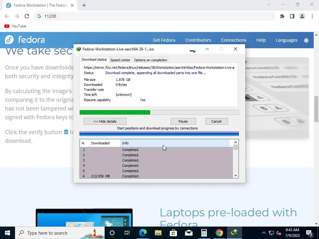The height and width of the screenshot is (239, 319).
Task: Click the N. column header
Action: click(x=84, y=143)
